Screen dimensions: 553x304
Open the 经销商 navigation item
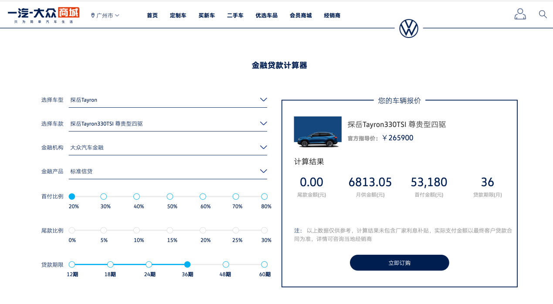[332, 15]
